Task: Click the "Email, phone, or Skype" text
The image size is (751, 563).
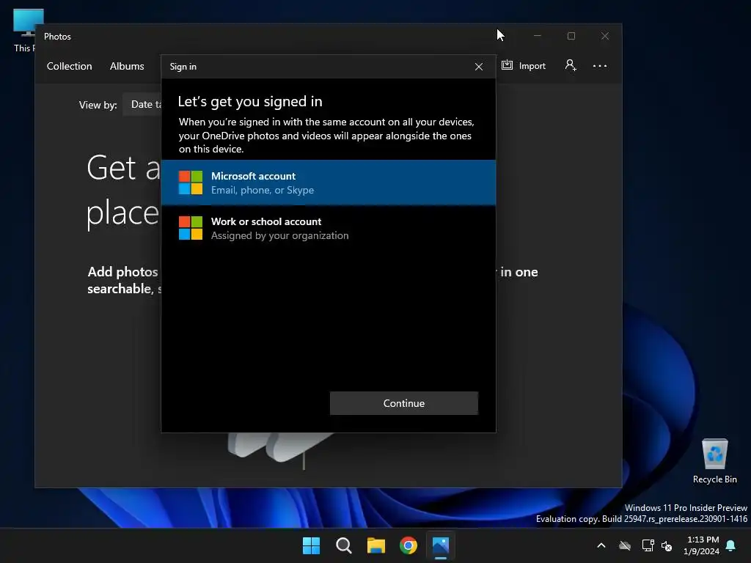Action: [263, 190]
